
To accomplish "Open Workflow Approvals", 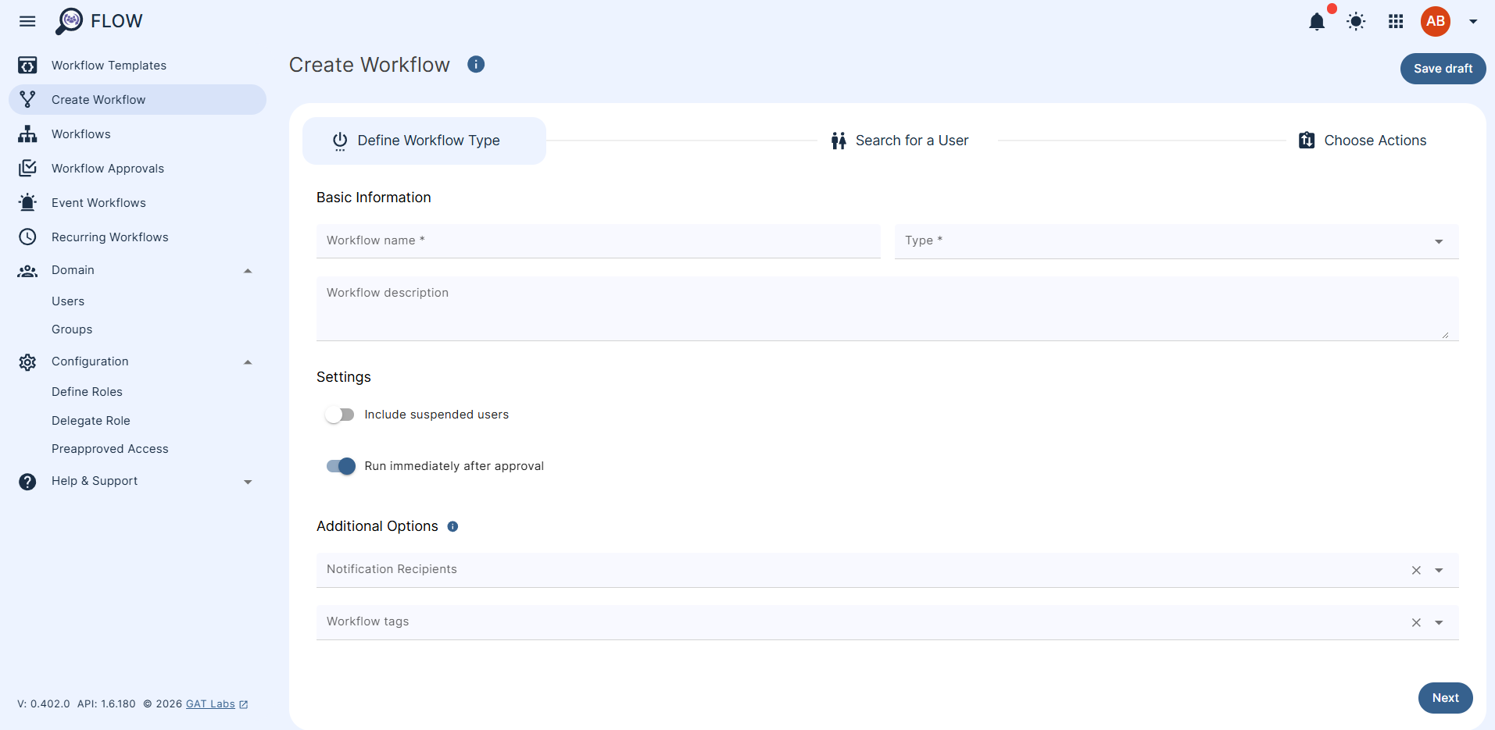I will click(x=107, y=168).
